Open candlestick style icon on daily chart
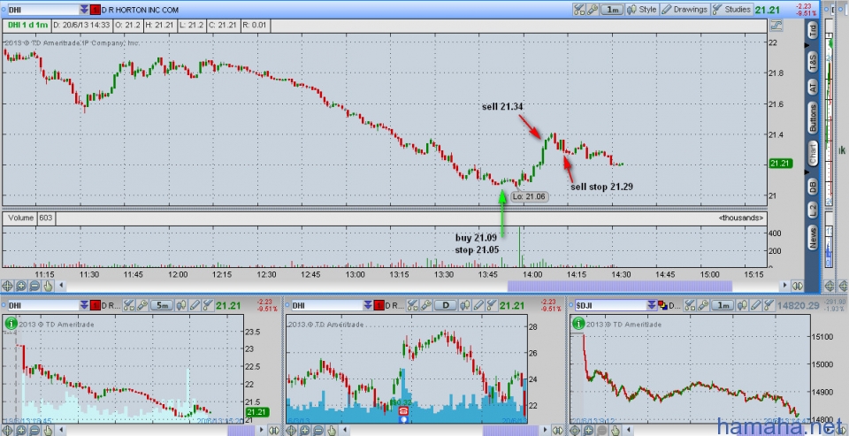 pyautogui.click(x=466, y=305)
